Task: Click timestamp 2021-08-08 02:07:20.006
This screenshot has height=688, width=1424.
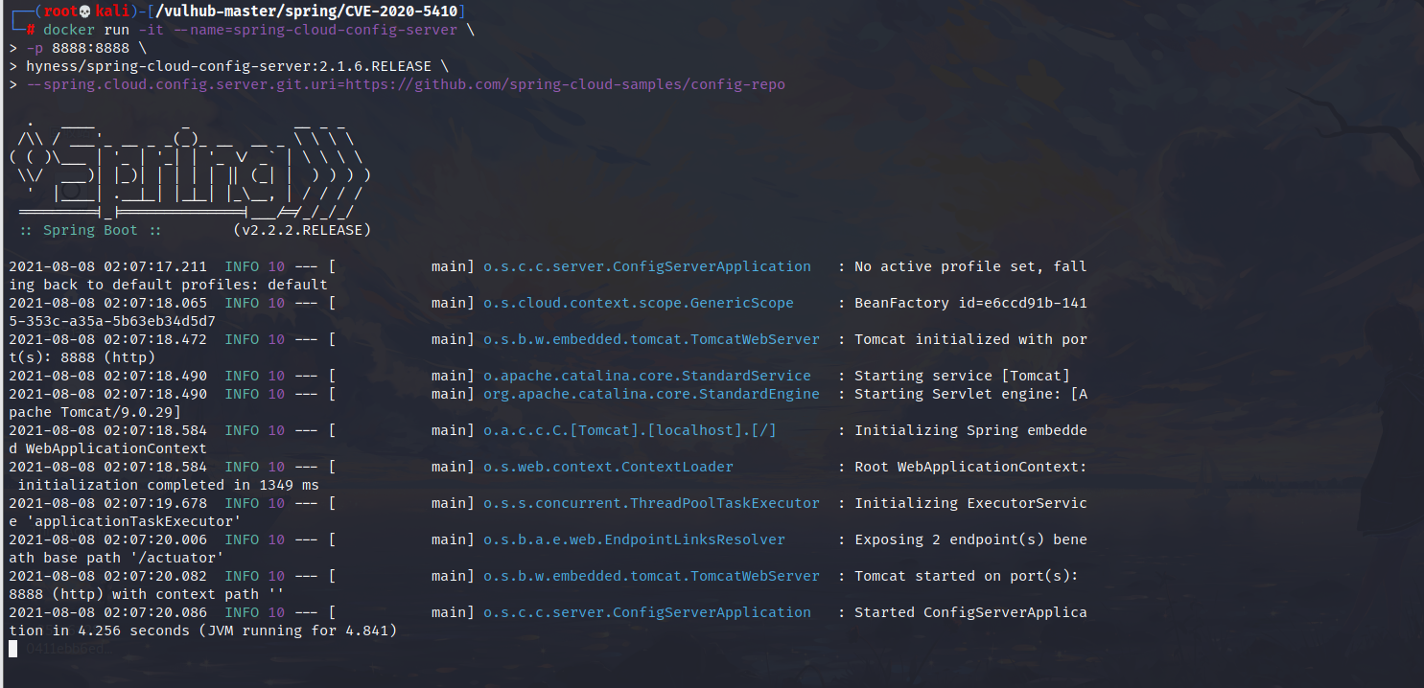Action: [107, 539]
